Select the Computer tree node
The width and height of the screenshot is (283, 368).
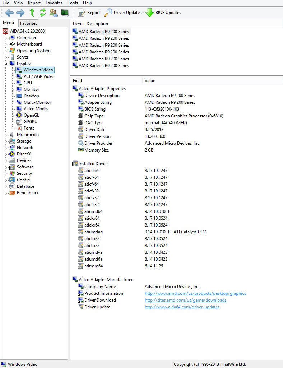pos(27,38)
